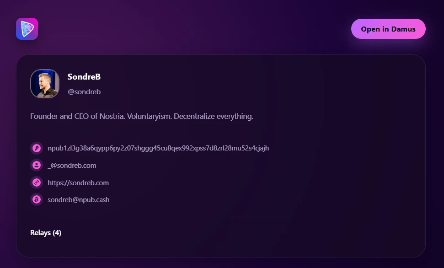Click the count (4) next to Relays

tap(57, 233)
